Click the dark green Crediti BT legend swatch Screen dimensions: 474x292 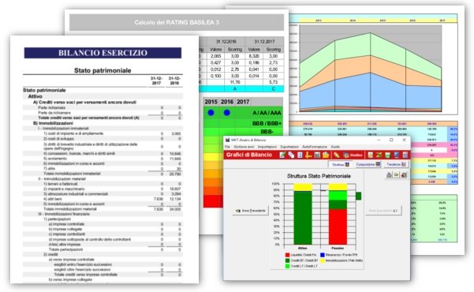click(288, 260)
